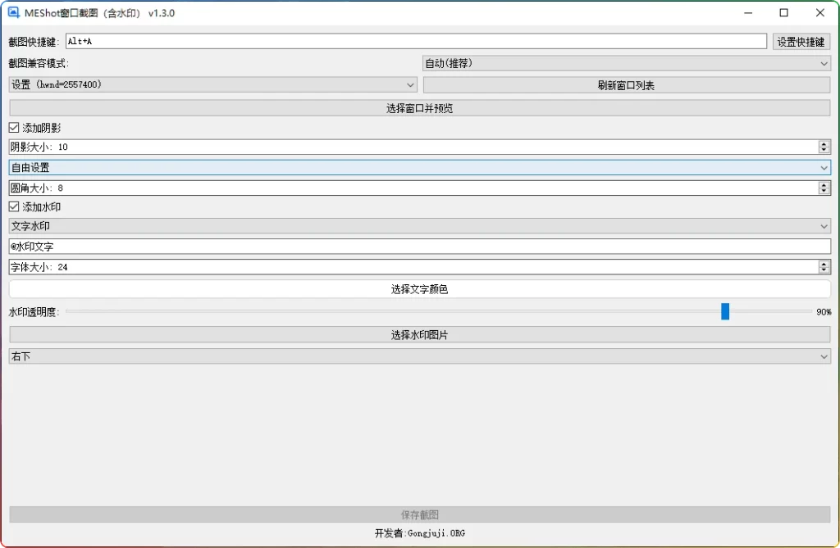Increase 字体大小 with the up arrow

(x=824, y=263)
